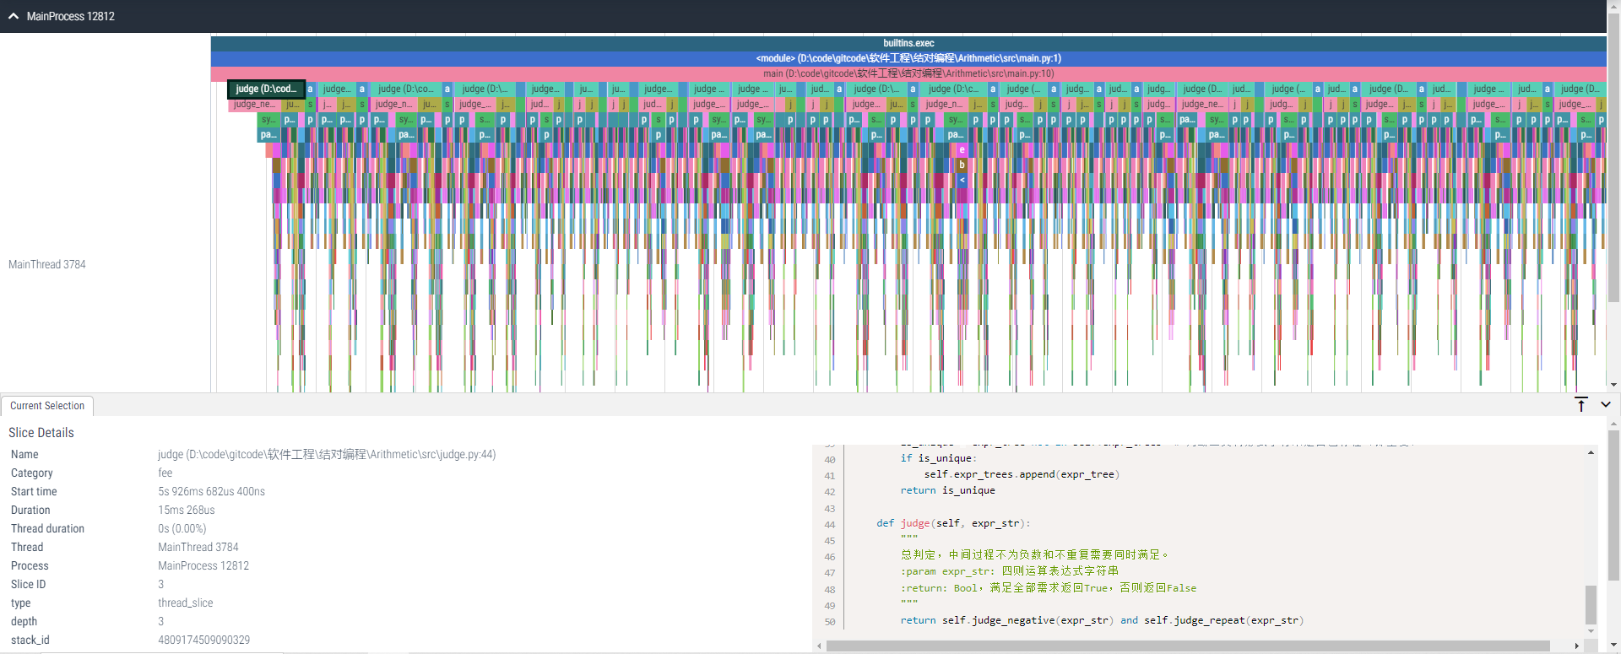
Task: Click Start time value 5s 926ms 682us 400ns
Action: pyautogui.click(x=212, y=491)
